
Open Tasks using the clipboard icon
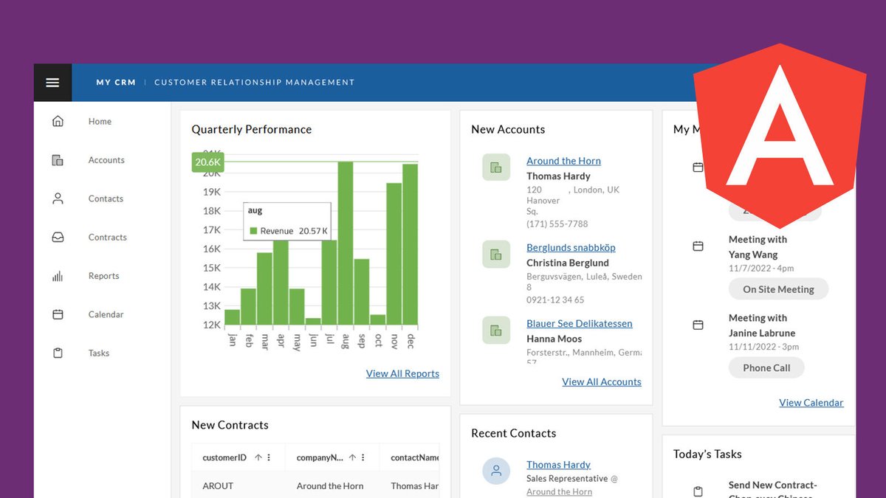58,353
